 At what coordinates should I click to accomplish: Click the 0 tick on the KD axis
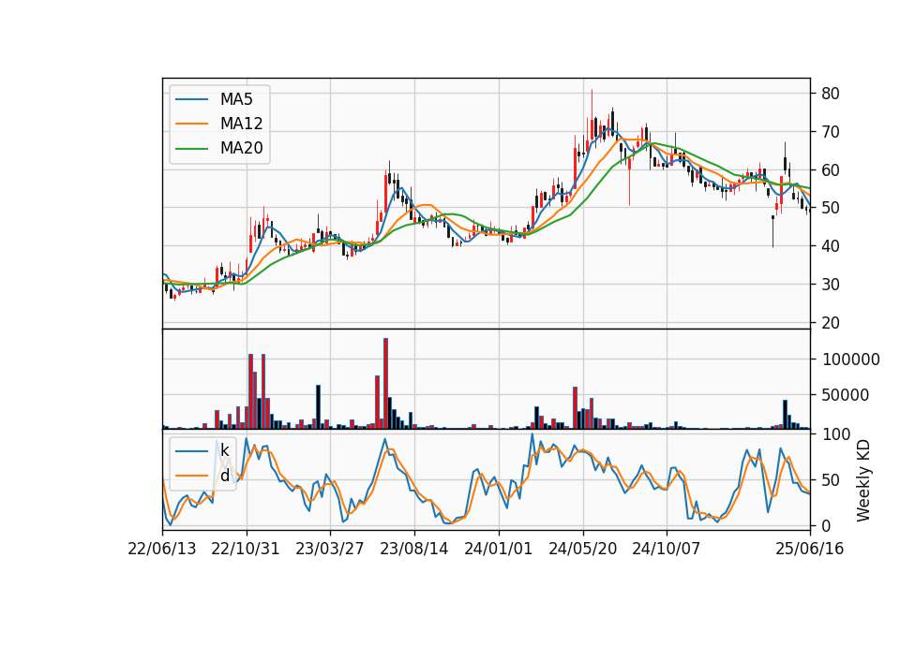826,525
